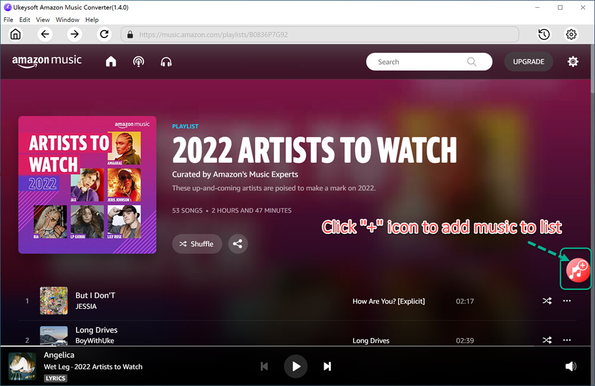Open podcasts icon in Amazon header
The height and width of the screenshot is (386, 595).
(x=139, y=61)
